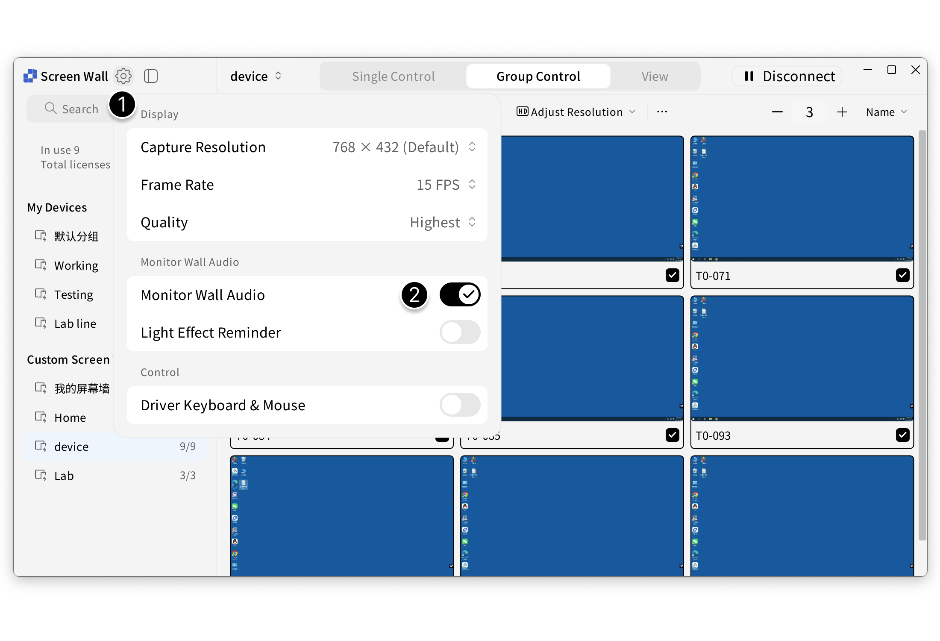Click the settings gear icon
940x641 pixels.
click(123, 76)
